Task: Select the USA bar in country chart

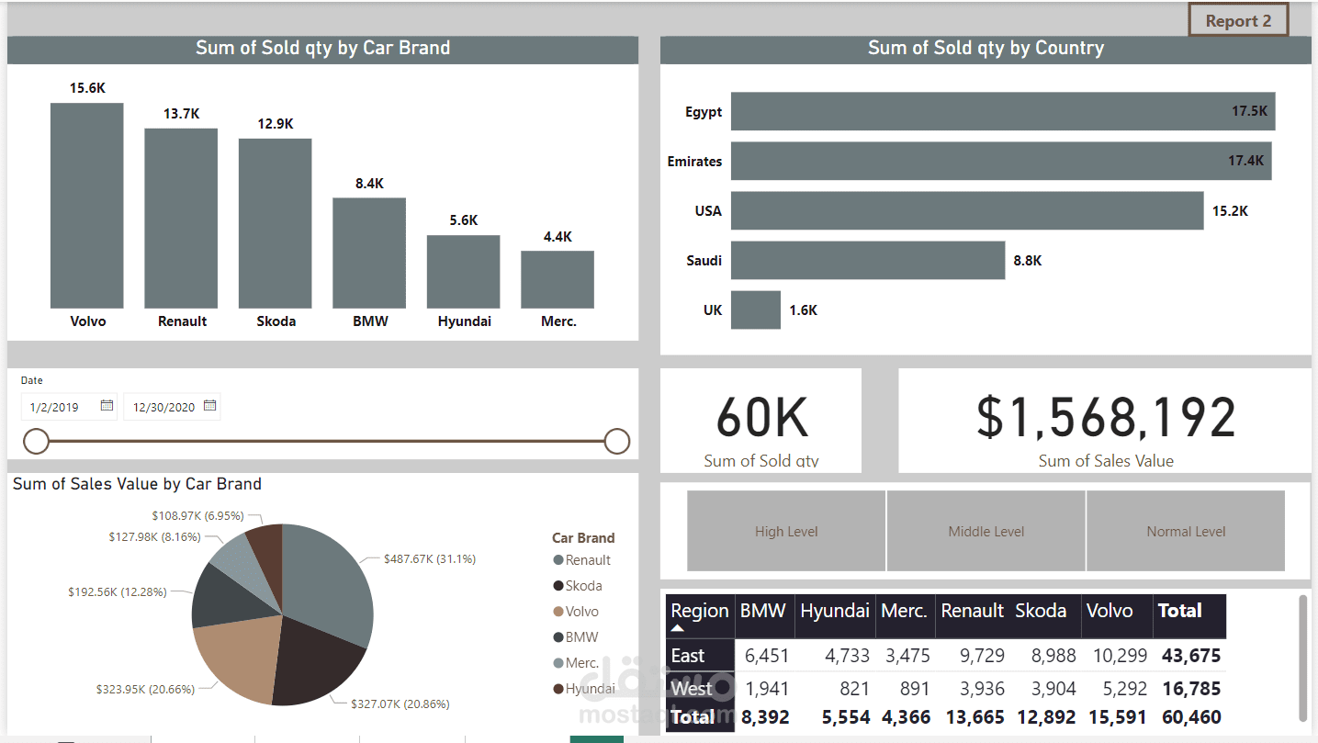Action: click(x=967, y=210)
